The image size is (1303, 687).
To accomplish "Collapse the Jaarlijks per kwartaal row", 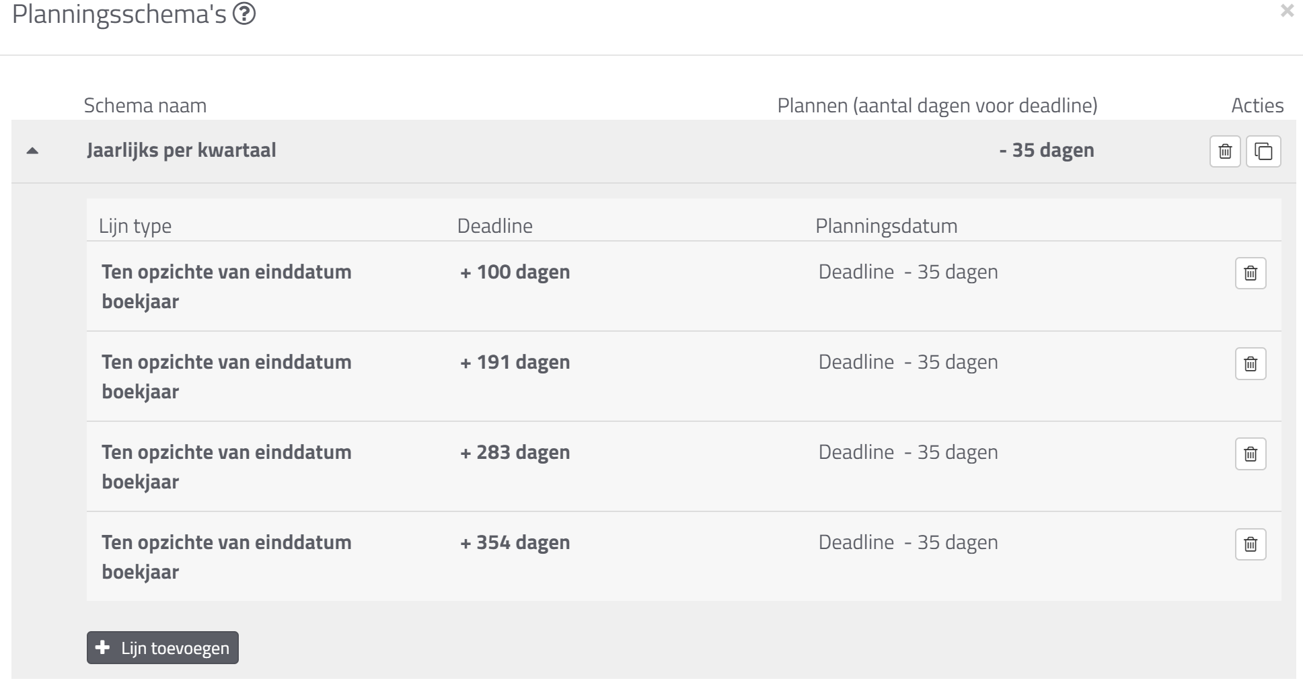I will click(32, 151).
